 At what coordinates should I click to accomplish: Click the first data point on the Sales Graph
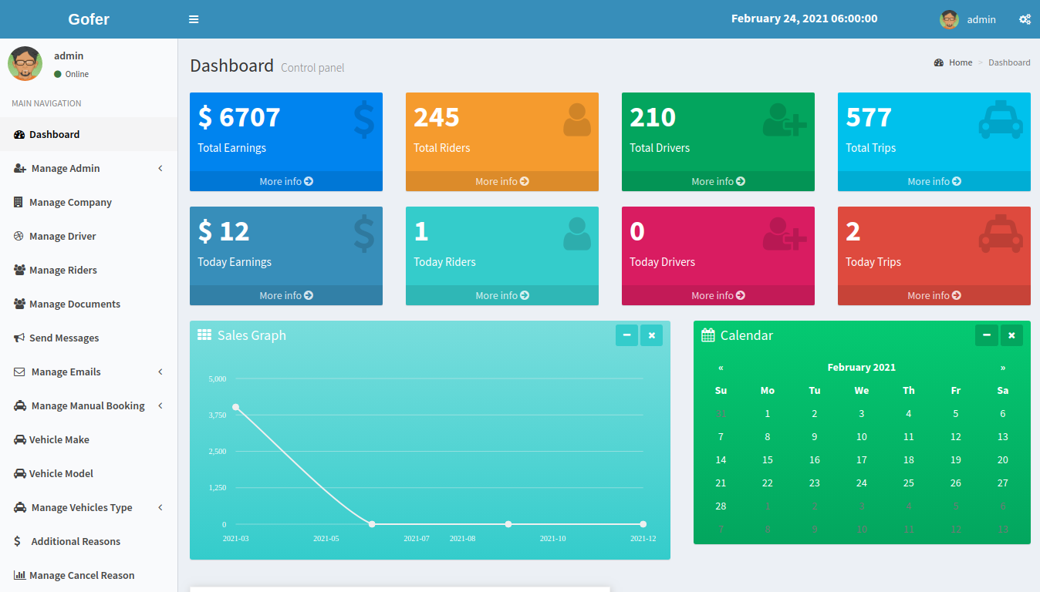coord(235,407)
